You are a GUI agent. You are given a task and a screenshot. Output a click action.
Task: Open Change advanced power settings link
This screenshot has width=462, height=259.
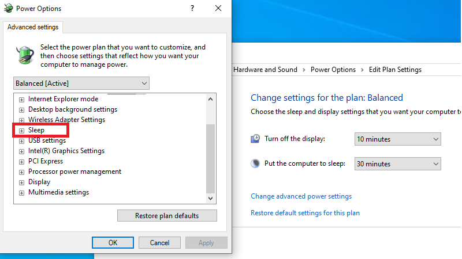pos(301,196)
